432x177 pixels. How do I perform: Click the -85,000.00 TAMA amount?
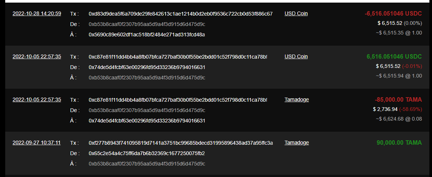[x=398, y=100]
